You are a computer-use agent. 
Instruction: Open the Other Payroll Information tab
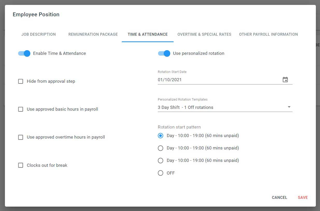268,34
